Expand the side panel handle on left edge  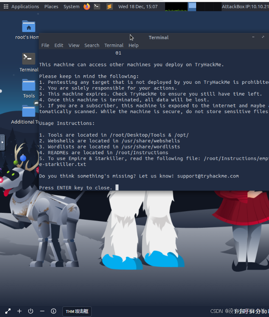pos(2,142)
